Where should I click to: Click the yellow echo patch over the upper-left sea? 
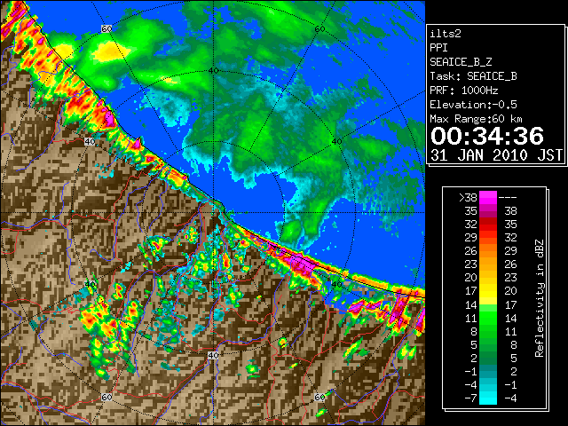(x=108, y=51)
